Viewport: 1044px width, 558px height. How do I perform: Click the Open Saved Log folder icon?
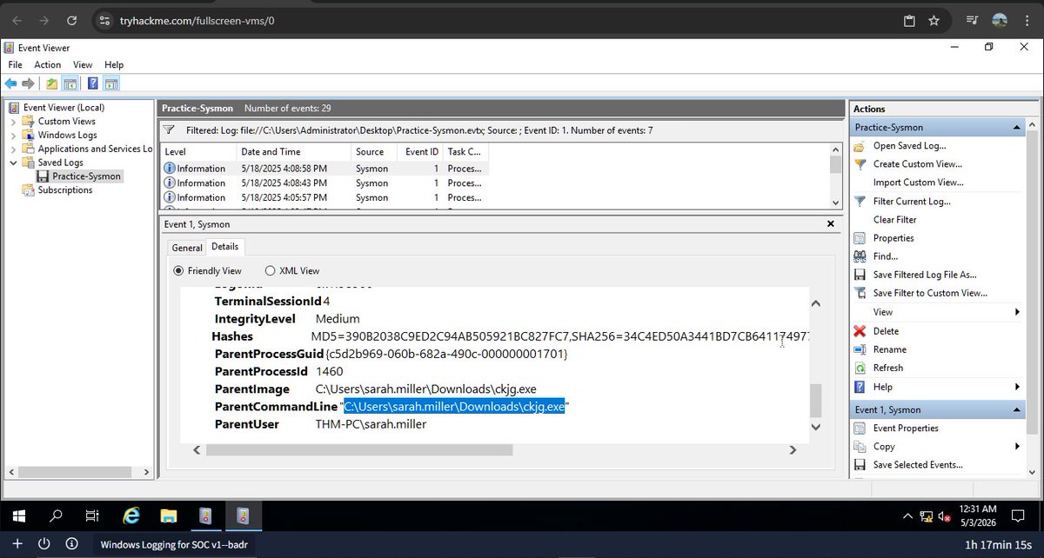(x=860, y=146)
